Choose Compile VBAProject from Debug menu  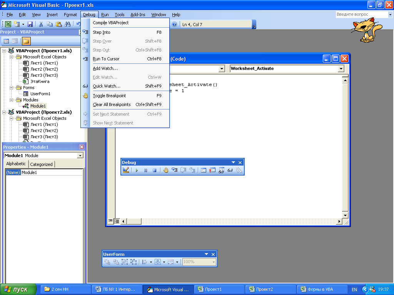(x=125, y=23)
